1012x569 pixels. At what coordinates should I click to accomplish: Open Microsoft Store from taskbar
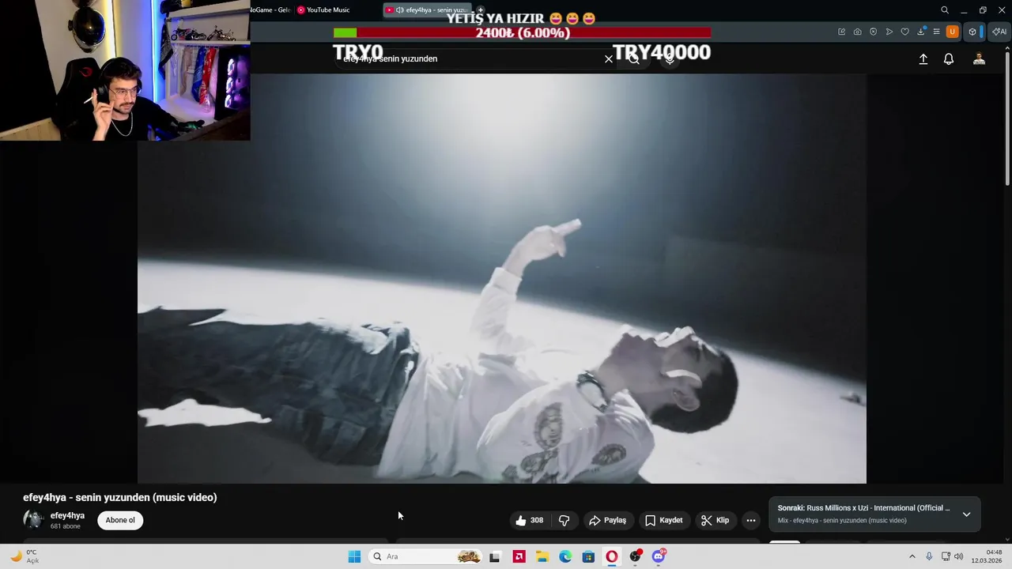(x=588, y=556)
